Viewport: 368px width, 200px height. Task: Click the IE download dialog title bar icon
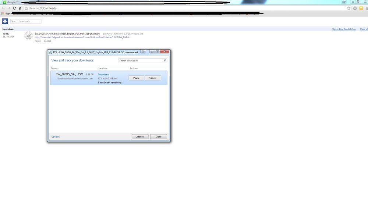coord(50,52)
